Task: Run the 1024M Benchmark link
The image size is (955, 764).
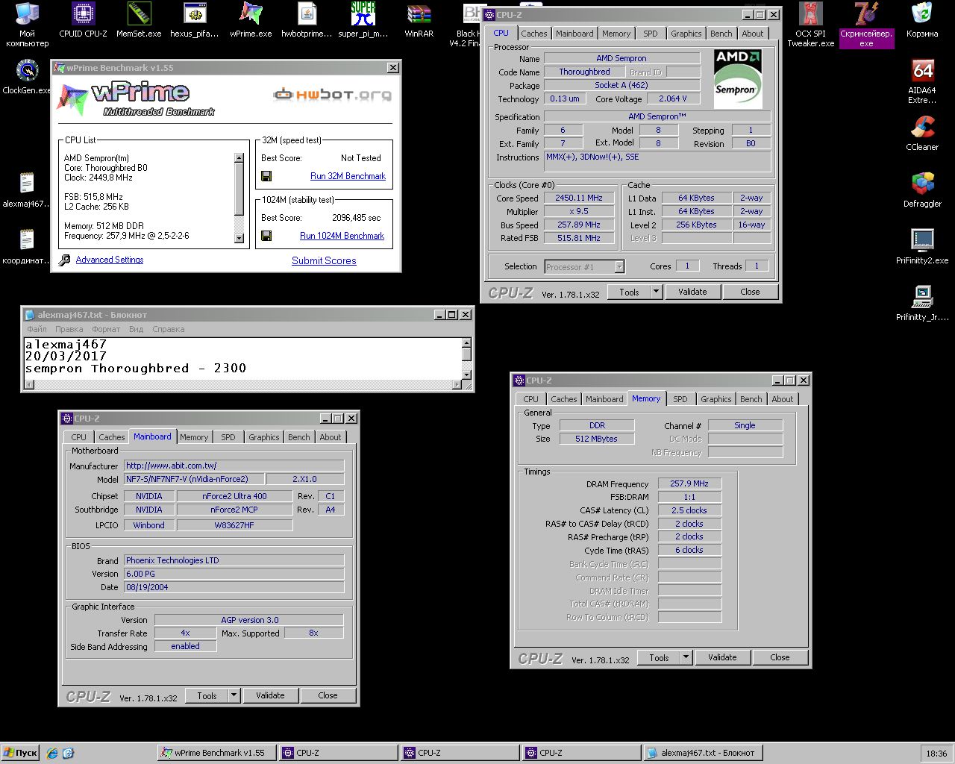Action: tap(342, 236)
